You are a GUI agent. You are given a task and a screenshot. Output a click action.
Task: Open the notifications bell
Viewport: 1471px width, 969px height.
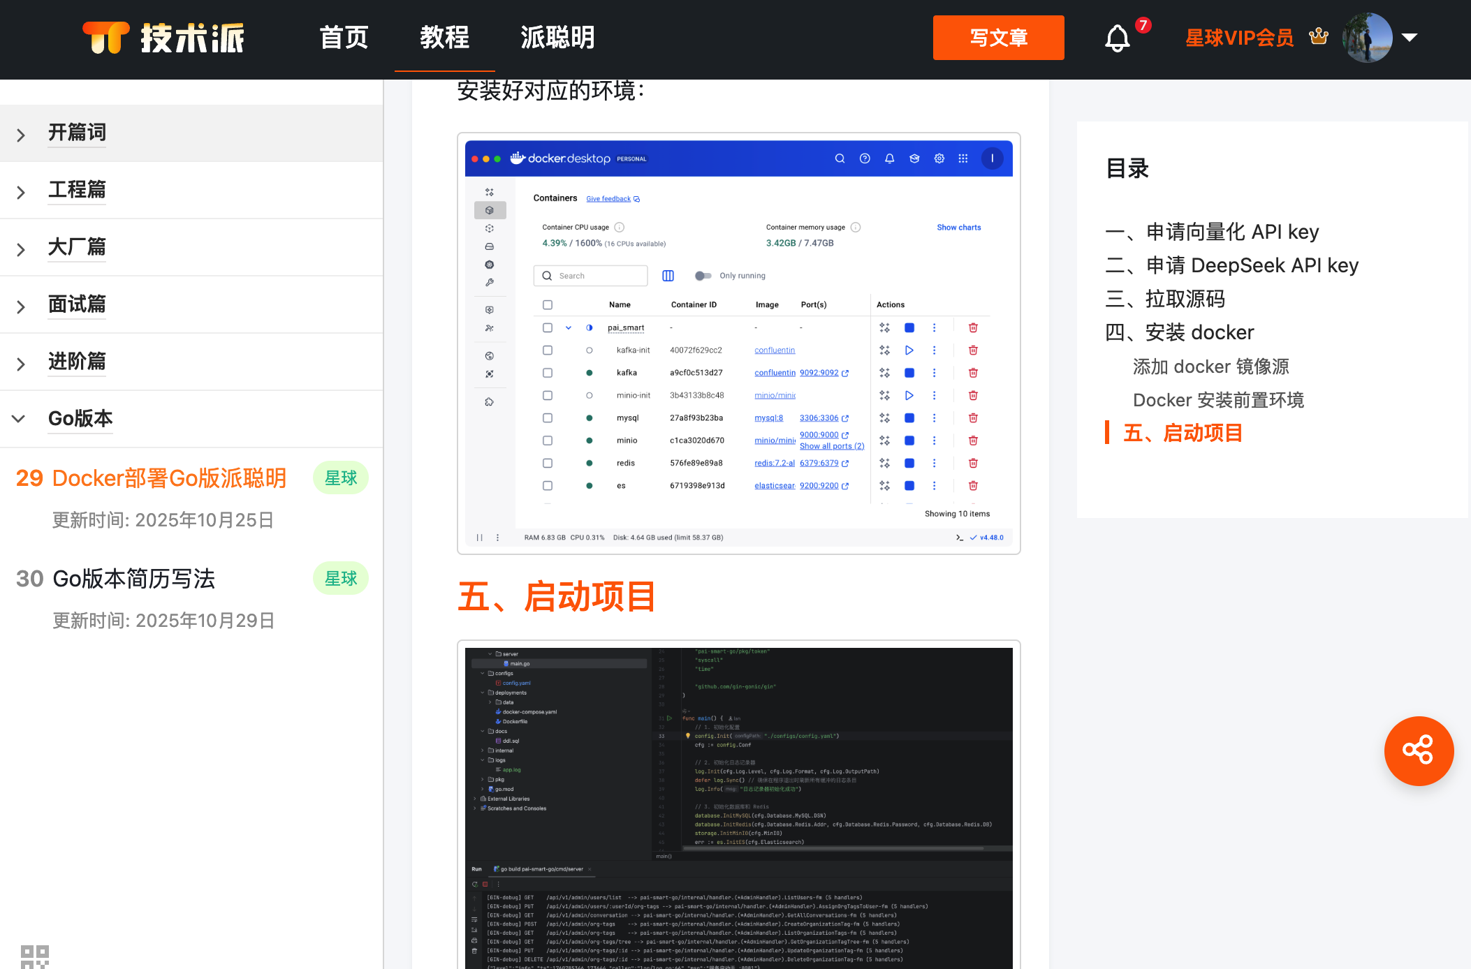pos(1117,38)
